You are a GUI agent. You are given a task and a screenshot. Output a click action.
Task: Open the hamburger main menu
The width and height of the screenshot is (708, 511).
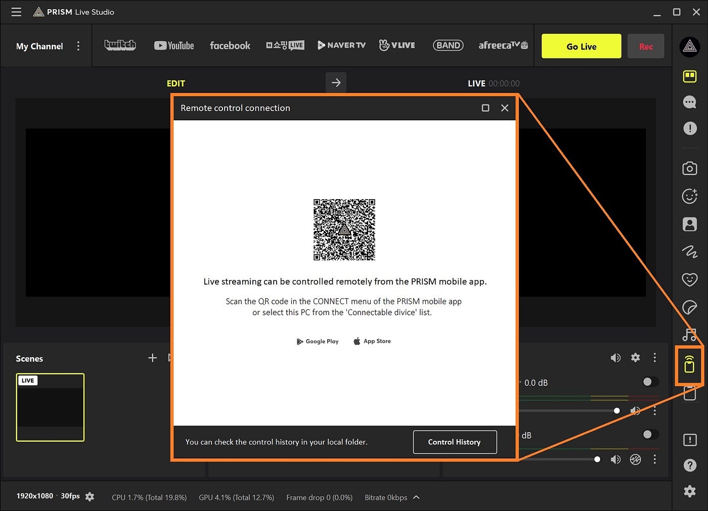click(x=16, y=12)
